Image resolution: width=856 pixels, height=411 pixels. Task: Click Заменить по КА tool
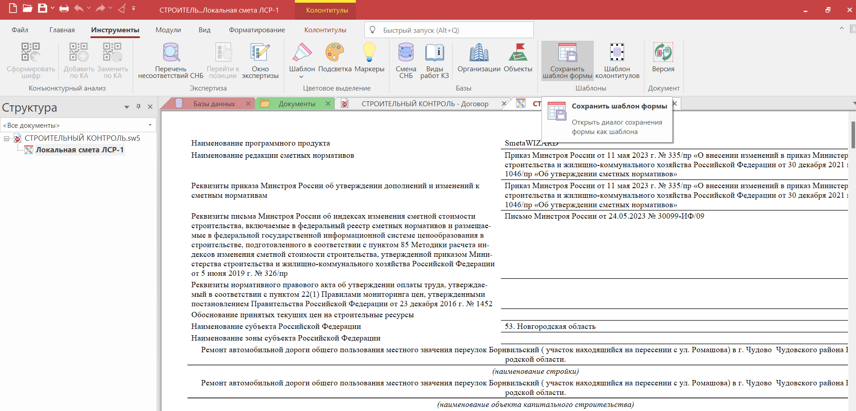(x=112, y=61)
